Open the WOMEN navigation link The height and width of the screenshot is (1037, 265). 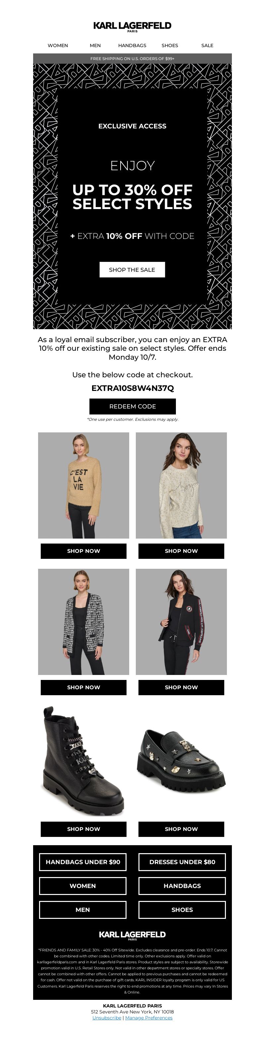[x=58, y=45]
